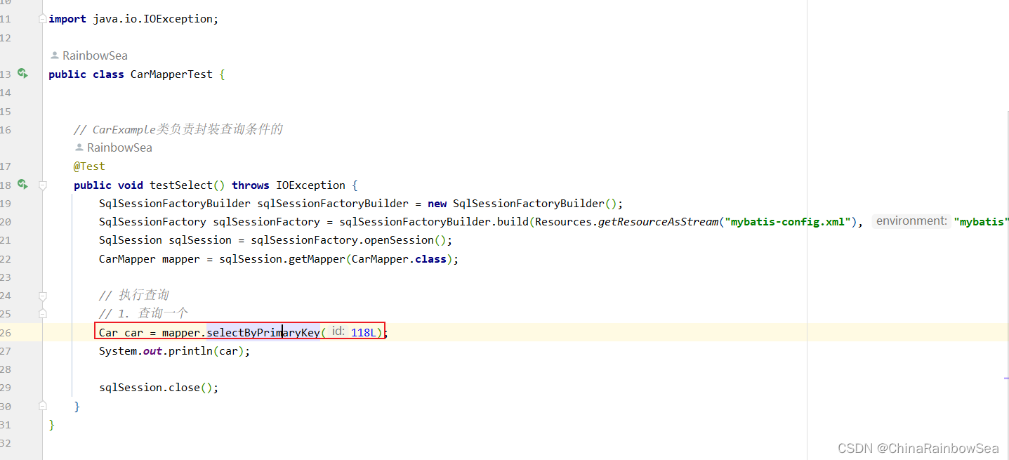Click the run icon beside class CarMapperTest
Viewport: 1009px width, 460px height.
(x=22, y=74)
